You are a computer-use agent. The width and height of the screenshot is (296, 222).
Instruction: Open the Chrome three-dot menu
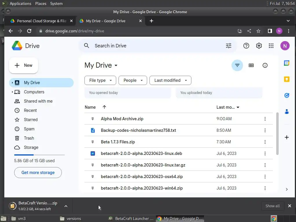[288, 31]
